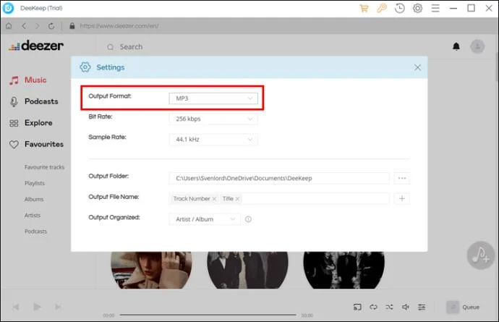Image resolution: width=499 pixels, height=322 pixels.
Task: Toggle the repeat icon in player
Action: (x=373, y=307)
